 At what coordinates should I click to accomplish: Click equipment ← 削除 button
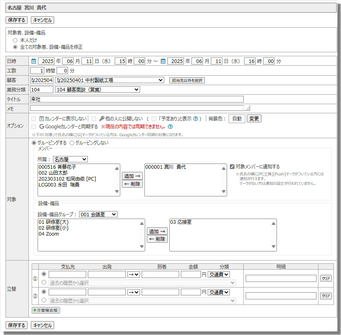click(157, 239)
